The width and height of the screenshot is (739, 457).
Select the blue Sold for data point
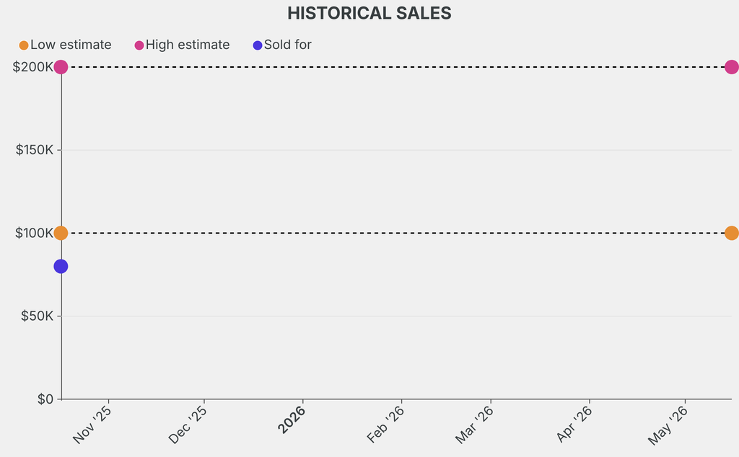(x=61, y=267)
